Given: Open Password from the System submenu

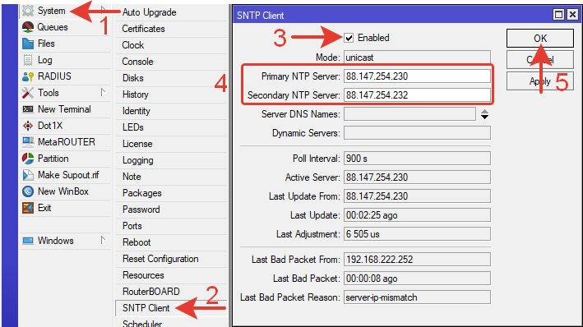Looking at the screenshot, I should coord(141,210).
